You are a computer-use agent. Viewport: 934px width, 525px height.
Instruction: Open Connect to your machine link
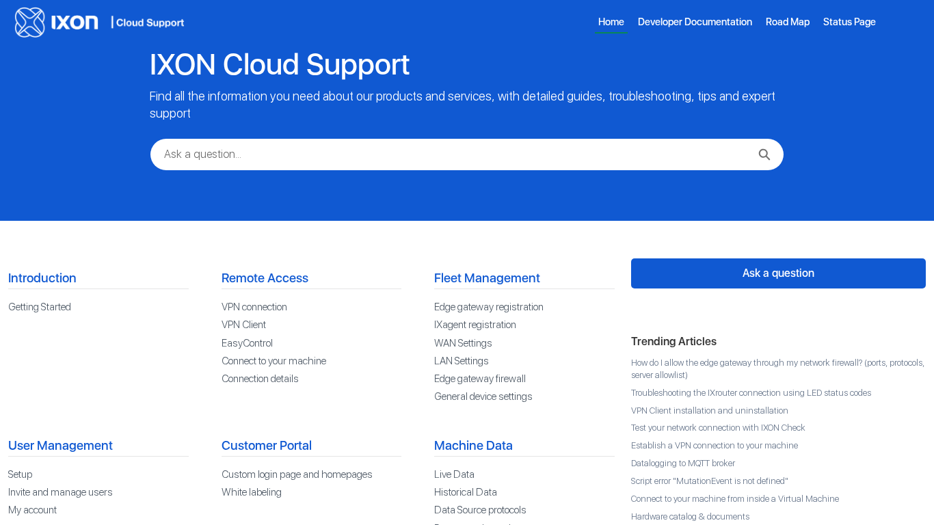pos(273,361)
